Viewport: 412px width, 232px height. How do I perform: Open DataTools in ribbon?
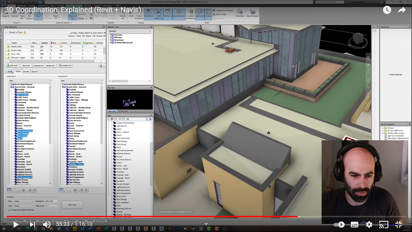tap(240, 13)
